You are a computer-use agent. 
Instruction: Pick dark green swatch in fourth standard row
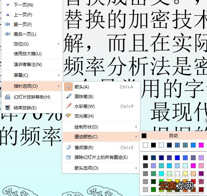coord(153,182)
